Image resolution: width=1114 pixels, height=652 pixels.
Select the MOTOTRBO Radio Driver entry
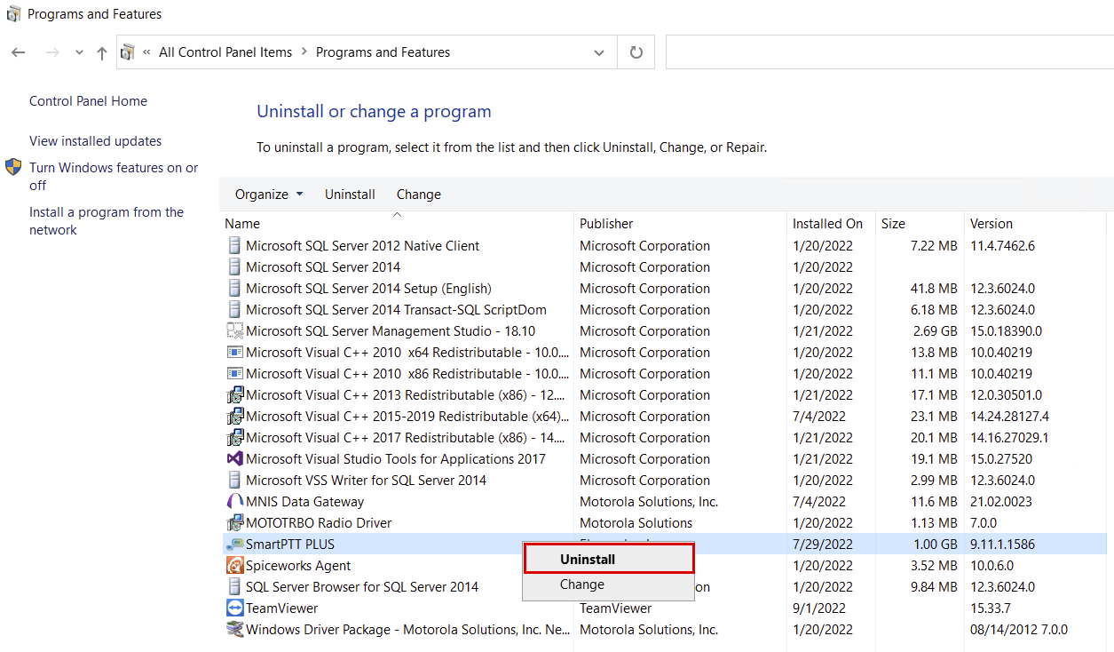tap(319, 523)
